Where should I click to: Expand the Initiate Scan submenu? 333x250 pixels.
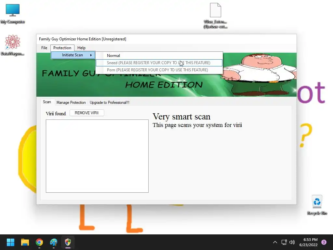[x=73, y=55]
